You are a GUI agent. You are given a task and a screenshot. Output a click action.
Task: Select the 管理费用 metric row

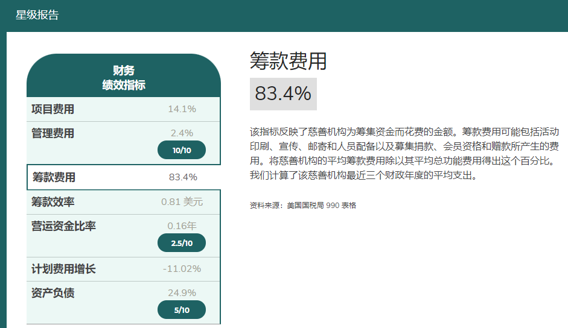[x=53, y=133]
